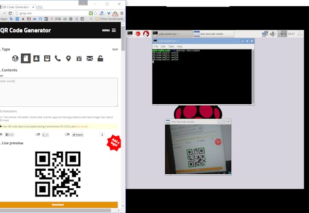Select the Calendar event QR code type

[x=79, y=58]
